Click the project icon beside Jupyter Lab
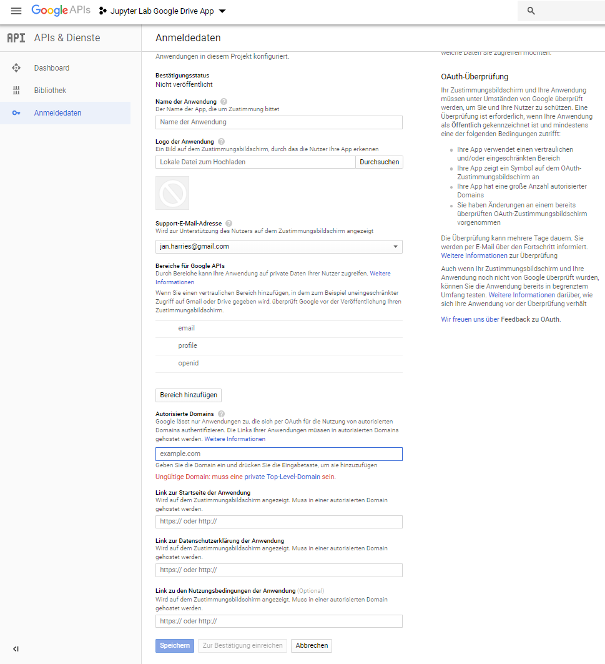This screenshot has height=664, width=605. point(102,11)
